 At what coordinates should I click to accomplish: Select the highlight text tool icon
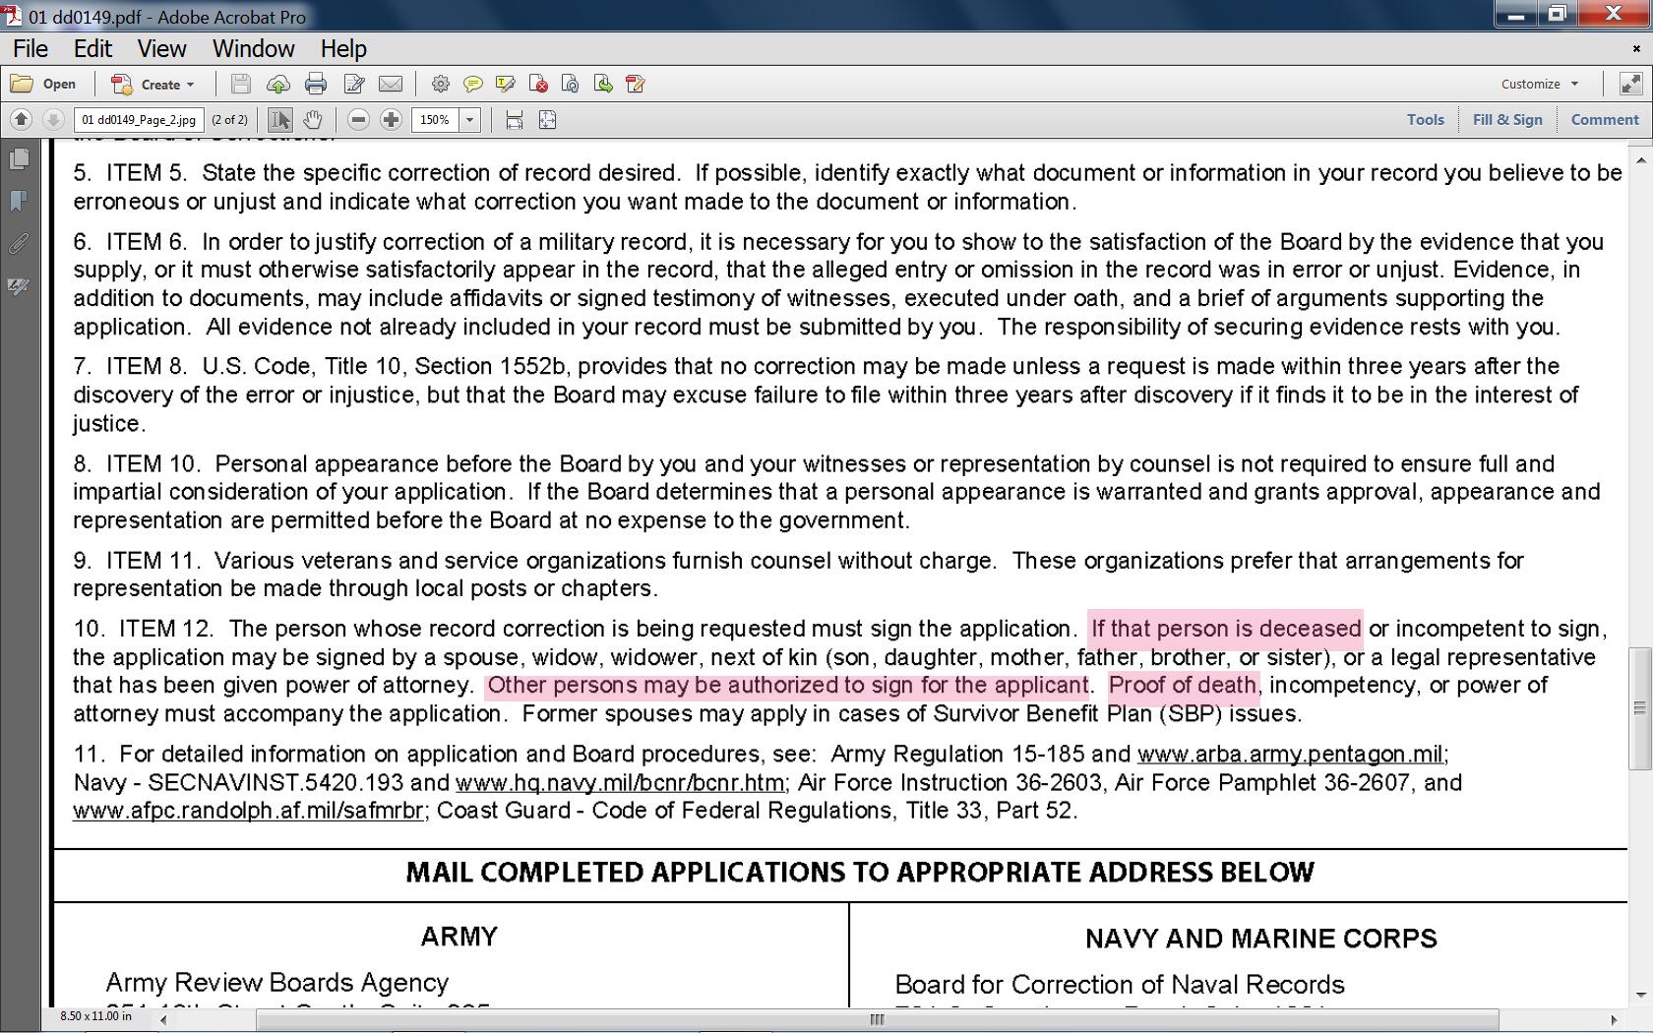pos(506,85)
